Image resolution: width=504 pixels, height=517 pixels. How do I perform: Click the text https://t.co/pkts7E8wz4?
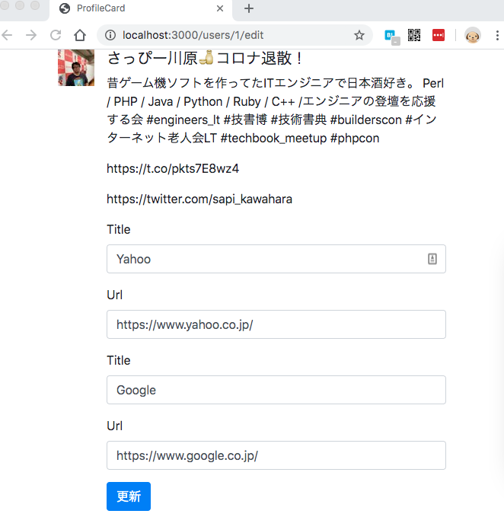pyautogui.click(x=173, y=169)
